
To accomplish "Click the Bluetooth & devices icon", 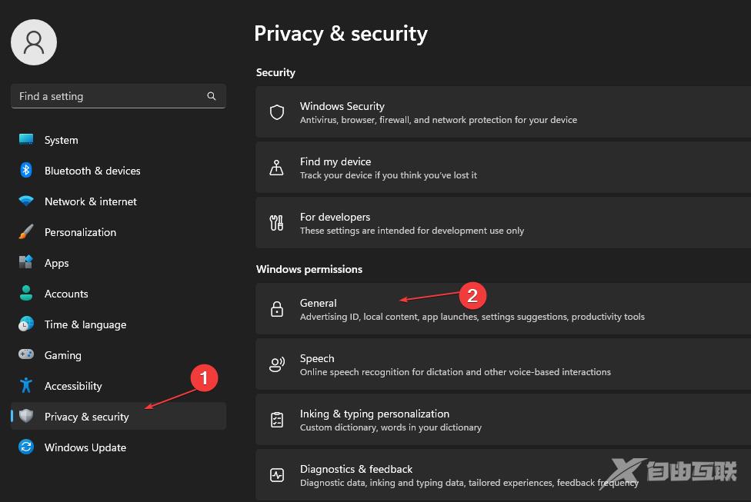I will coord(26,171).
